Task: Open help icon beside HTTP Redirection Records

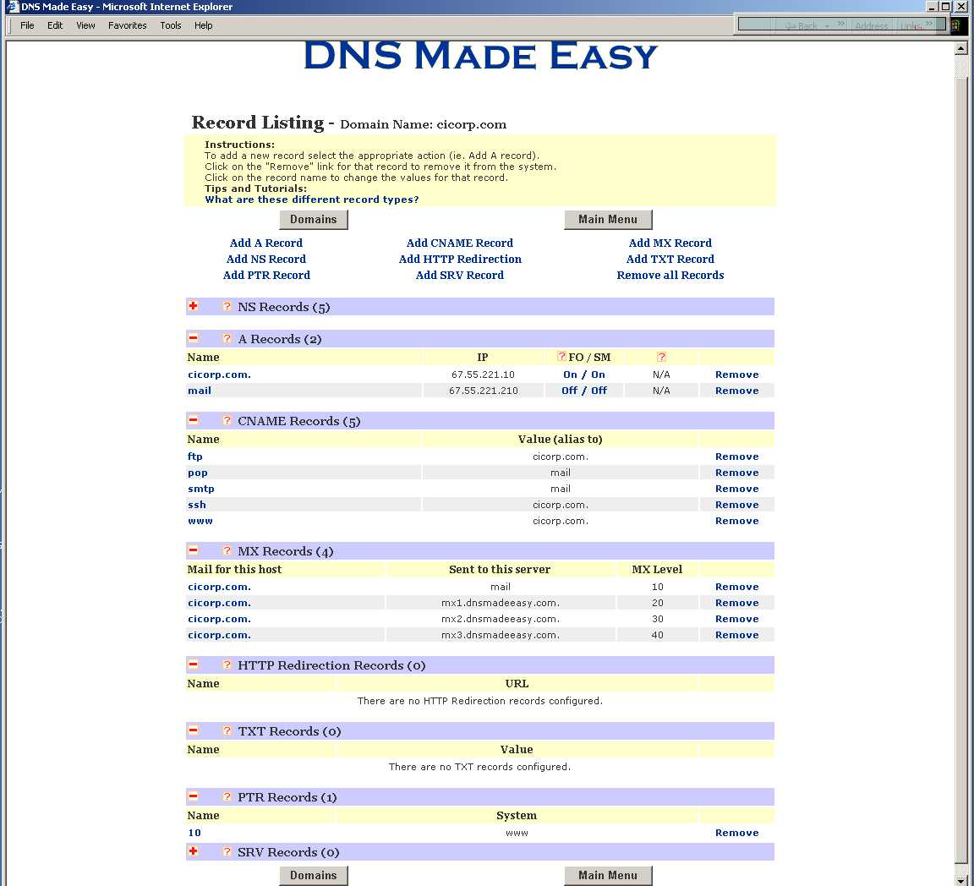Action: click(227, 664)
